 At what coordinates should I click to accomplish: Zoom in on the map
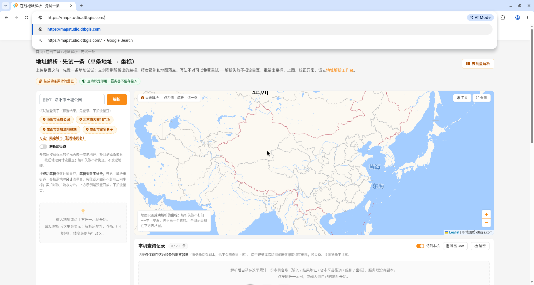[x=486, y=214]
